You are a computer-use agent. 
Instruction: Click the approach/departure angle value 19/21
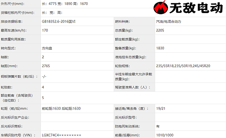click(x=161, y=109)
